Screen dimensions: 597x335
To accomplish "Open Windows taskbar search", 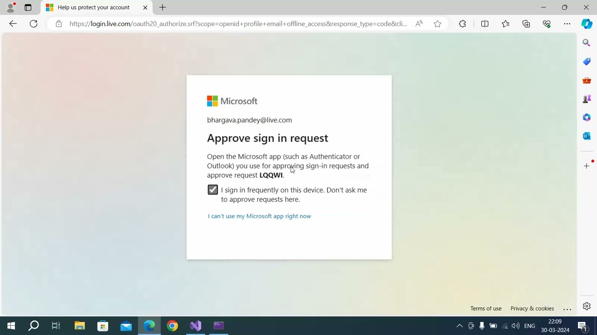I will click(x=34, y=326).
